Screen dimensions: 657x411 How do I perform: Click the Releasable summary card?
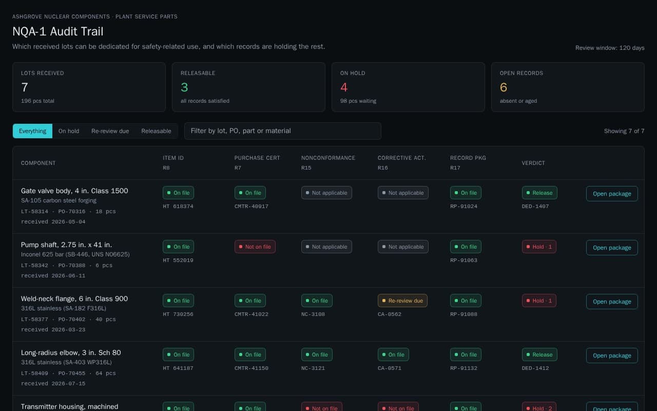tap(248, 87)
